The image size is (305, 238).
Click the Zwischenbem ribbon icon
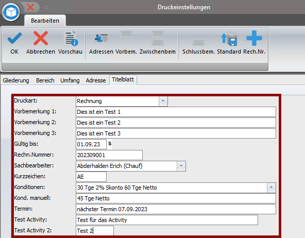click(x=158, y=38)
